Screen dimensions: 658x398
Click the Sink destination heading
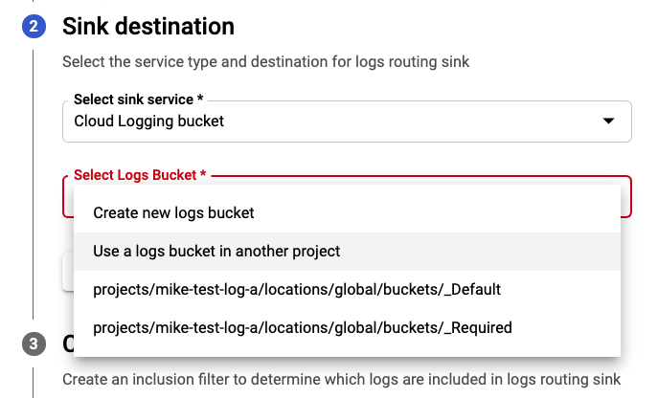coord(148,27)
